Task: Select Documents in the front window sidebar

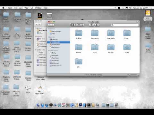Action: [x=58, y=47]
